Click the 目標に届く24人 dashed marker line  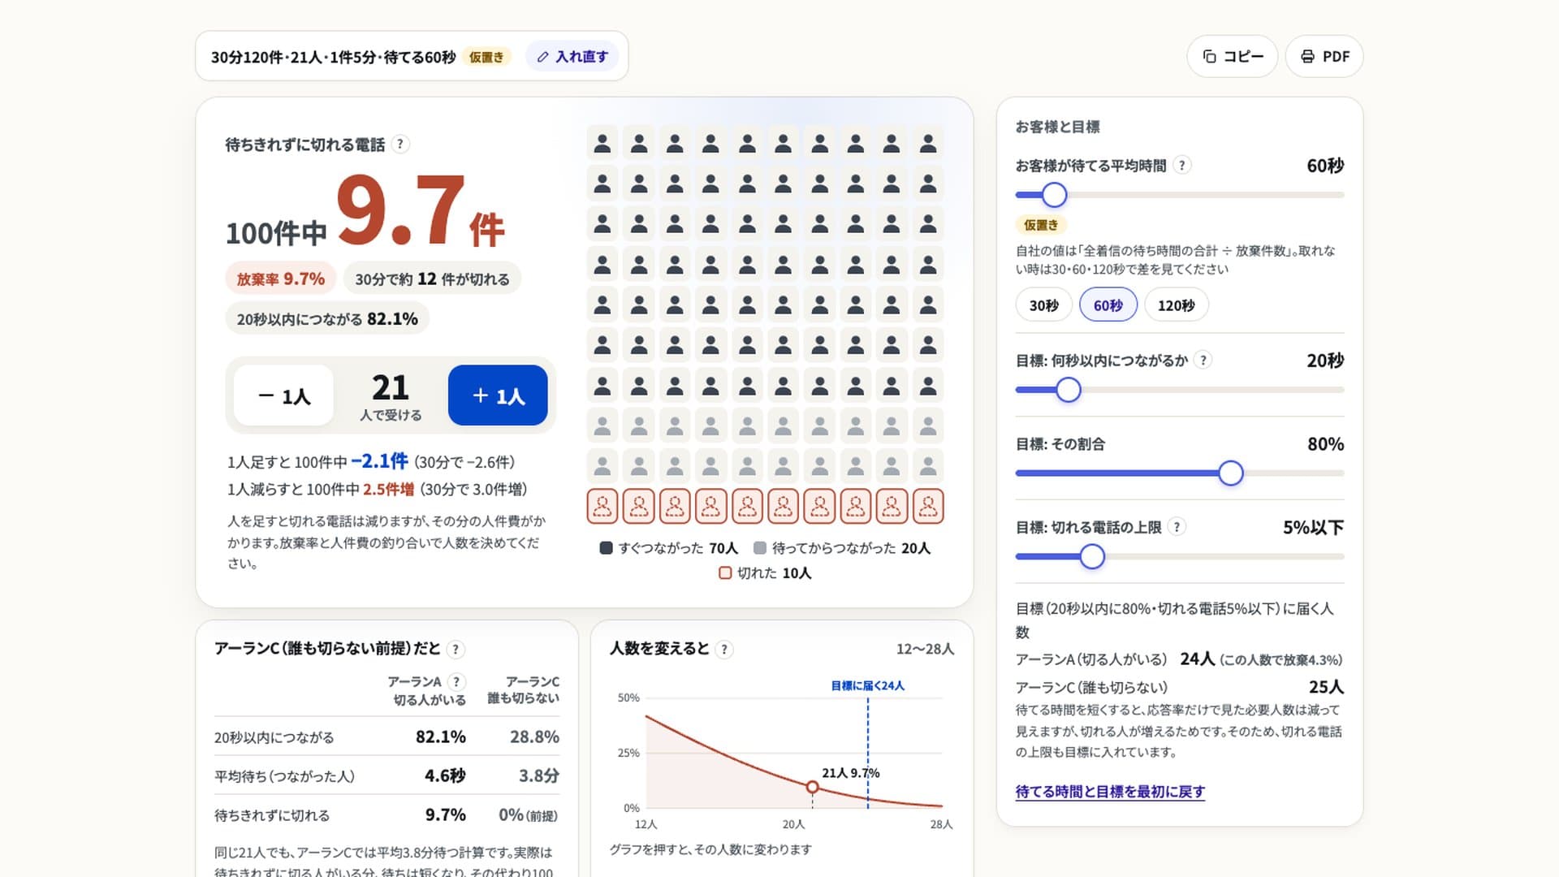868,751
